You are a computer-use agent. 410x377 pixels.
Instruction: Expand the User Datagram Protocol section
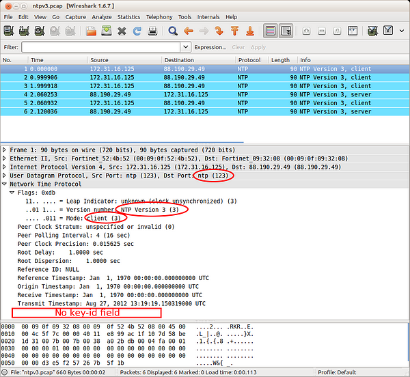[x=4, y=176]
